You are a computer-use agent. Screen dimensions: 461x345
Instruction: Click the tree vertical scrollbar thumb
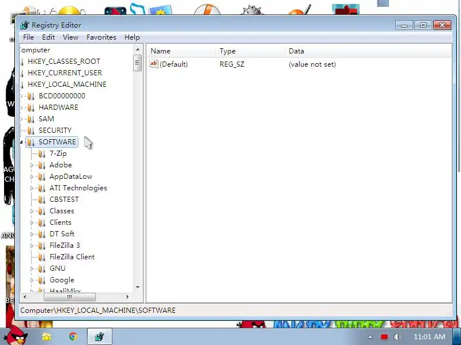pos(137,63)
